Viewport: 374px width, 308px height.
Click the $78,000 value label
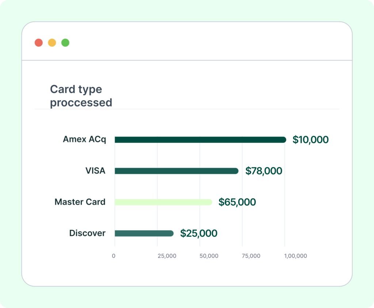coord(264,171)
